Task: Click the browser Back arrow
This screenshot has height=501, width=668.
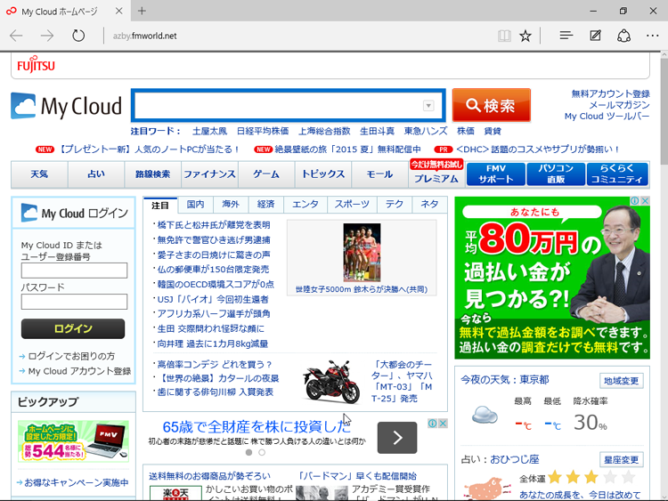Action: (16, 36)
